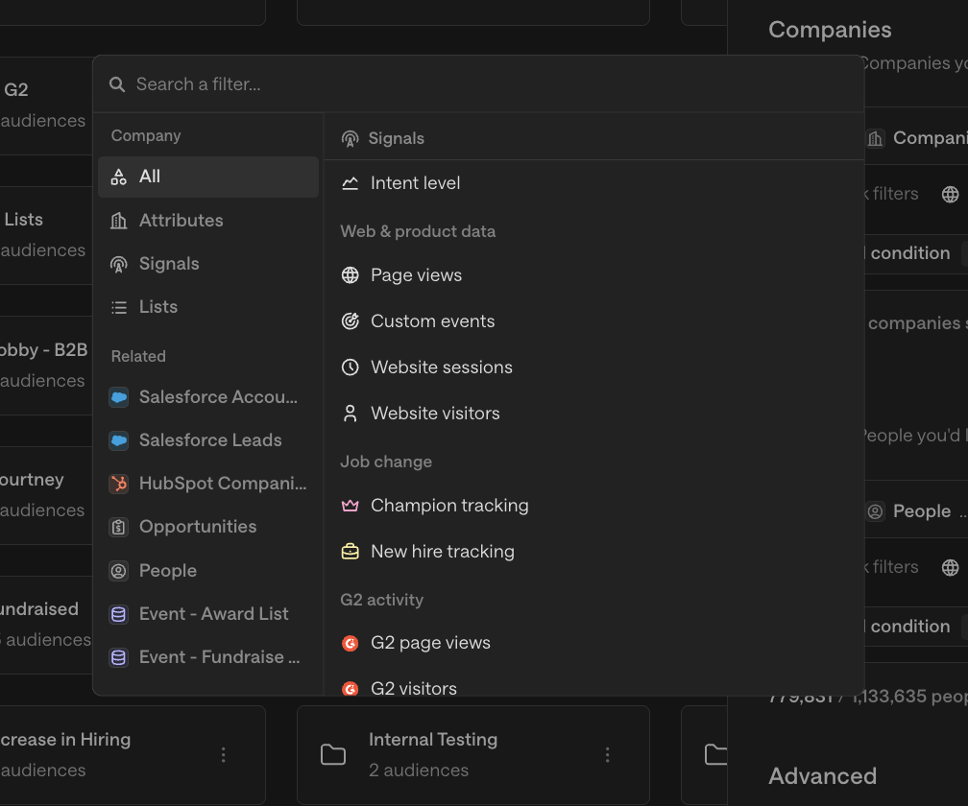Click People section icon in right panel
This screenshot has height=806, width=968.
[x=875, y=511]
